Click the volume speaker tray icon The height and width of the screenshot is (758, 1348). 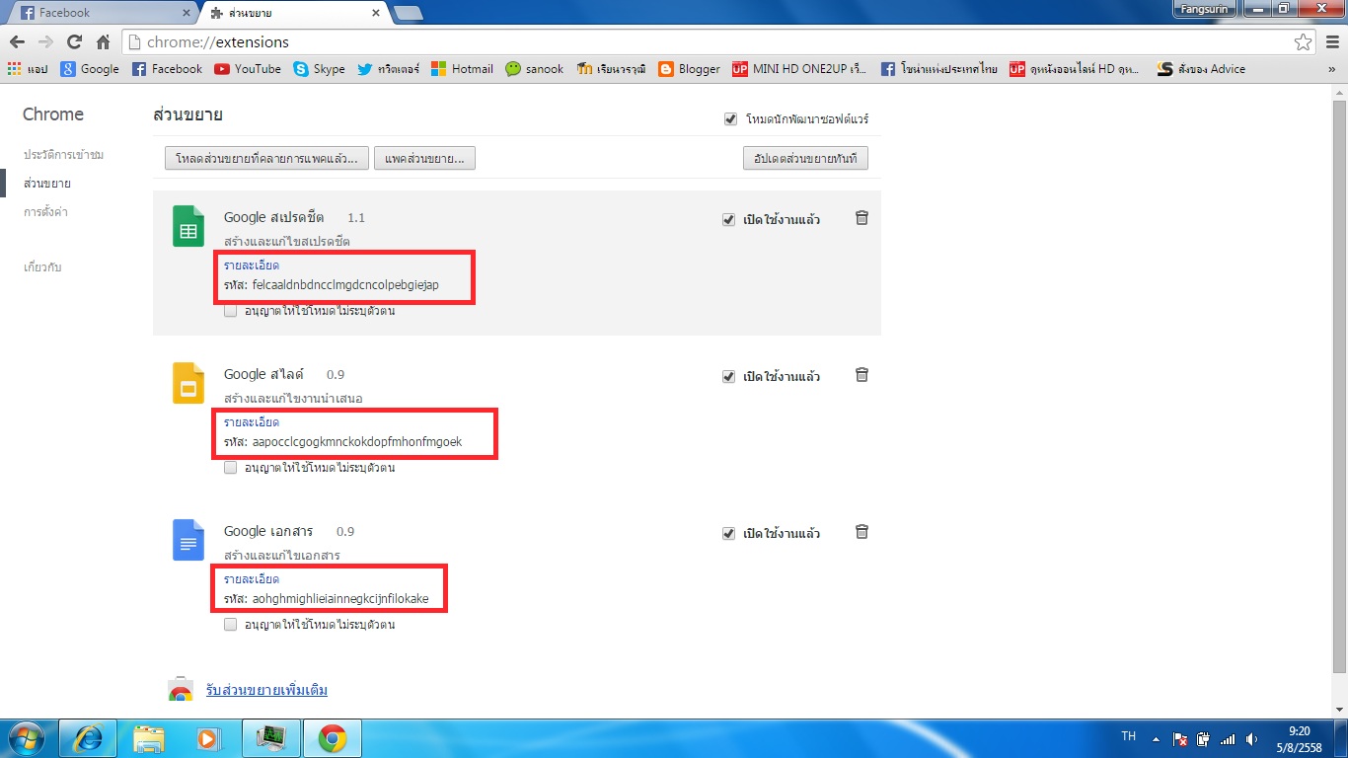pyautogui.click(x=1252, y=739)
